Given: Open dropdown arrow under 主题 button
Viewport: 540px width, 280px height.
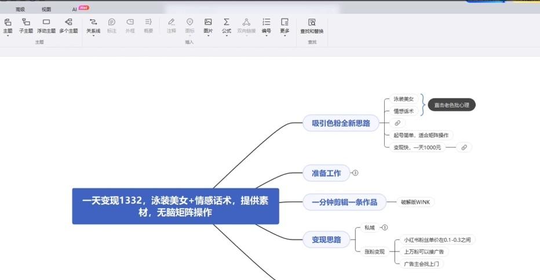Looking at the screenshot, I should pos(8,36).
